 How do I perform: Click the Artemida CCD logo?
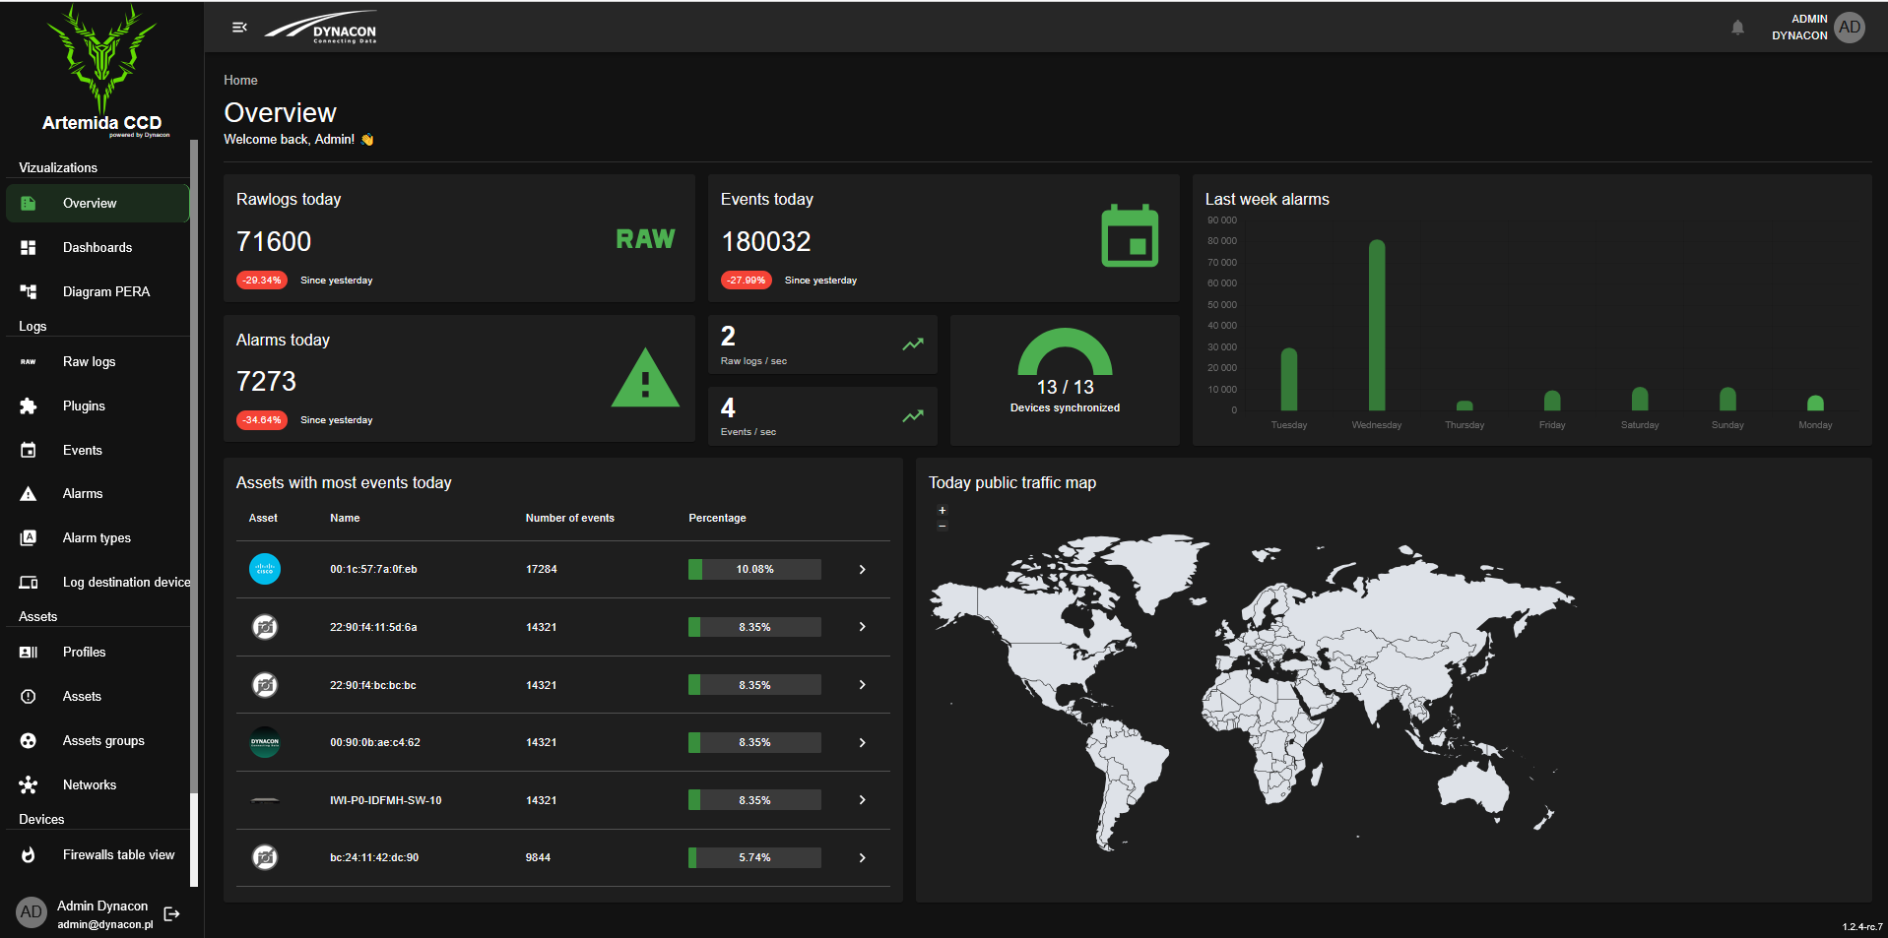(101, 71)
